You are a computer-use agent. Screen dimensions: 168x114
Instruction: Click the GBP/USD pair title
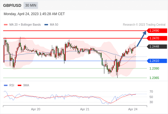(12, 5)
